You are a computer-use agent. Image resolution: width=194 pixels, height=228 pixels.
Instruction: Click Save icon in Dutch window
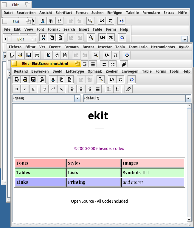(x=33, y=79)
